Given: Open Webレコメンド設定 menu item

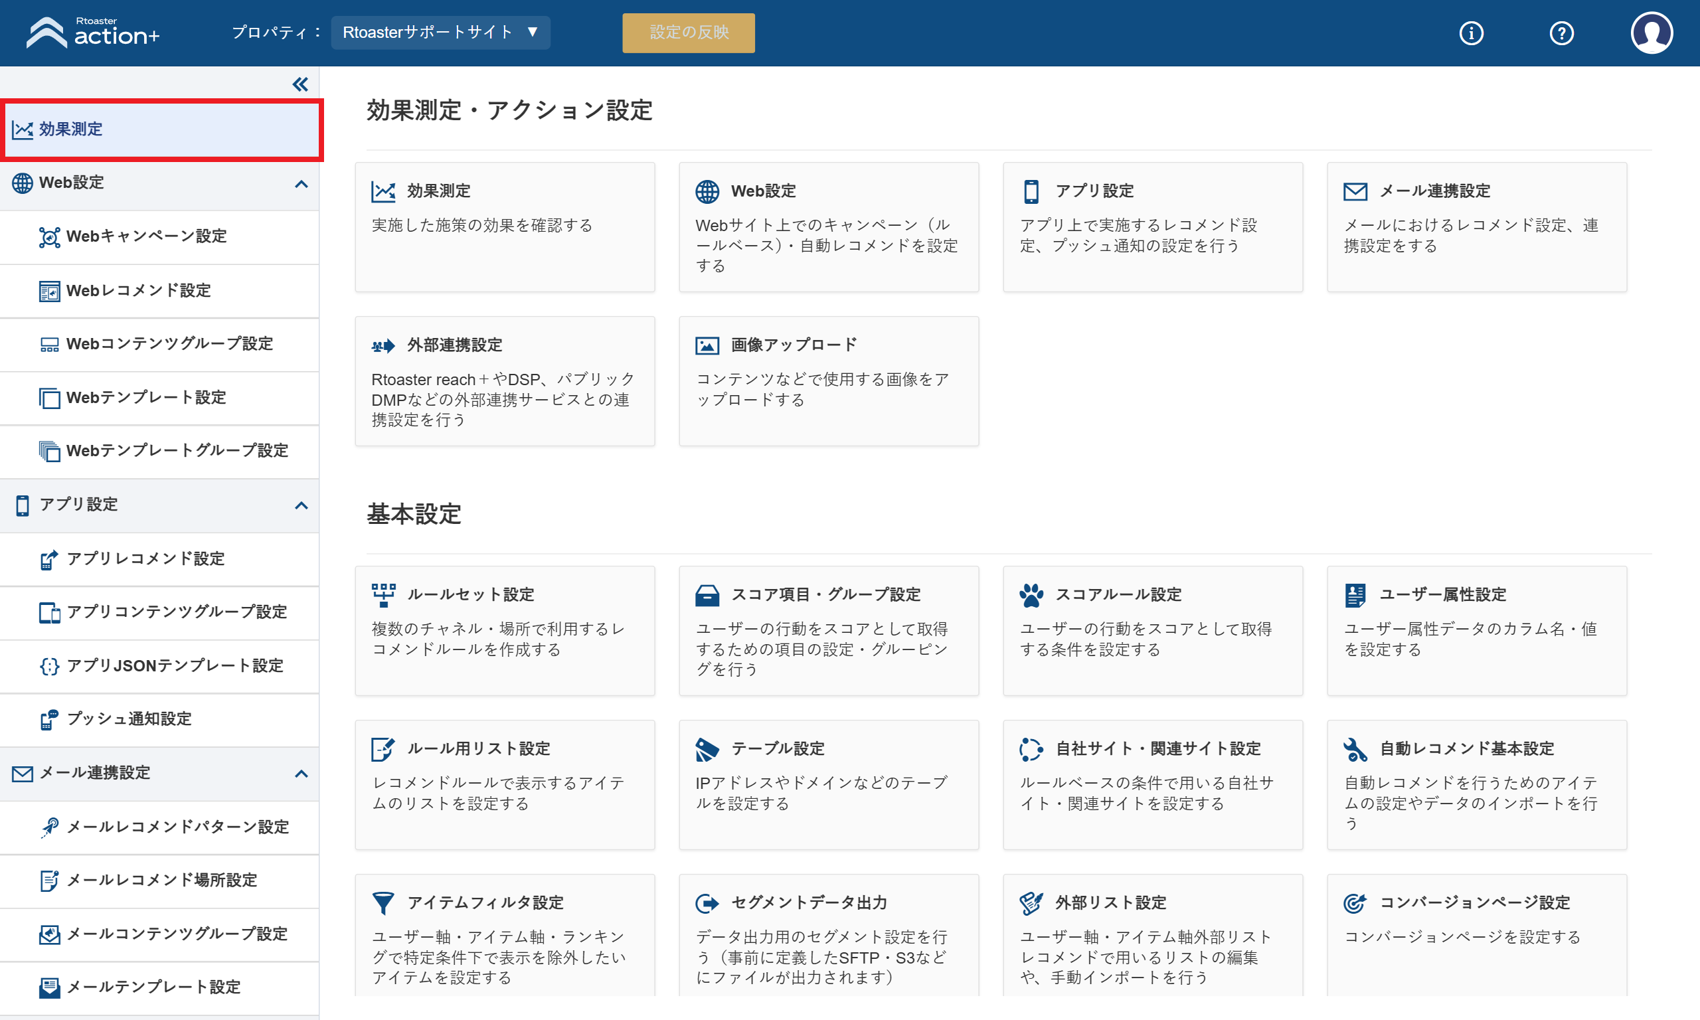Looking at the screenshot, I should tap(159, 291).
